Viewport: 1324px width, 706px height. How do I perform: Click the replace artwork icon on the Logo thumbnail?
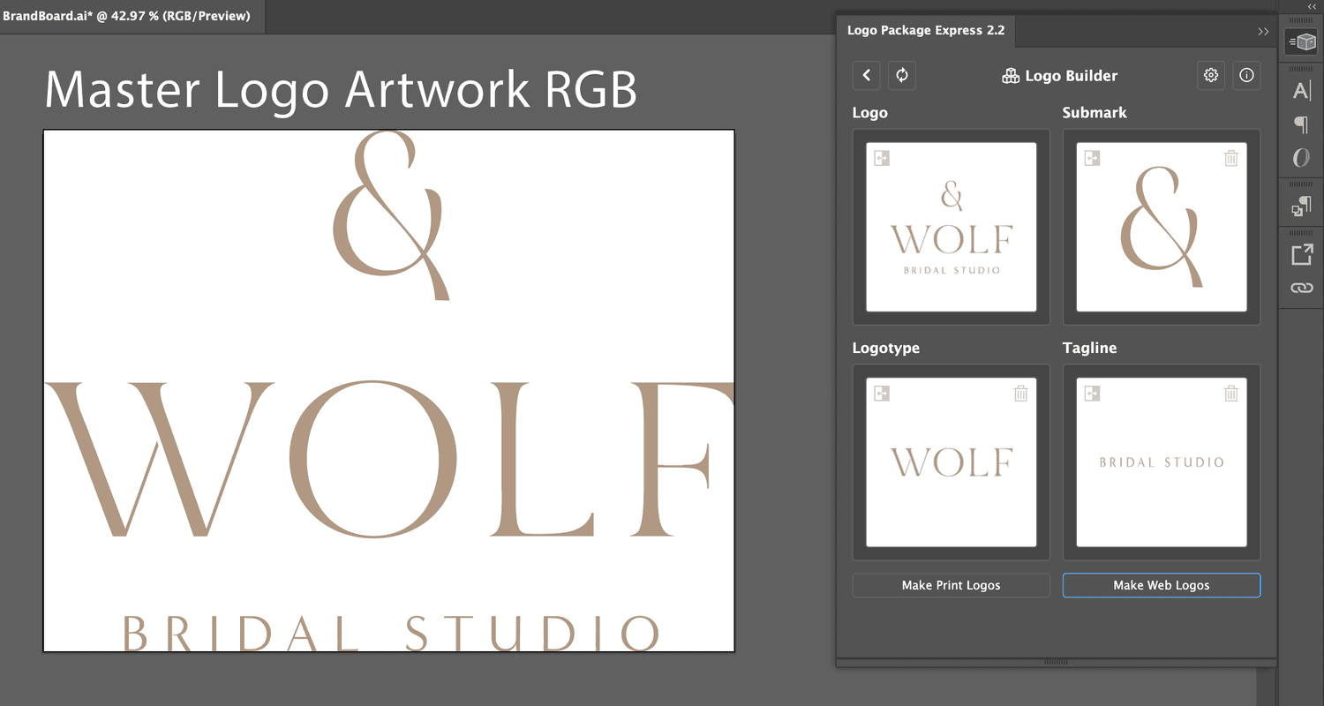coord(880,157)
